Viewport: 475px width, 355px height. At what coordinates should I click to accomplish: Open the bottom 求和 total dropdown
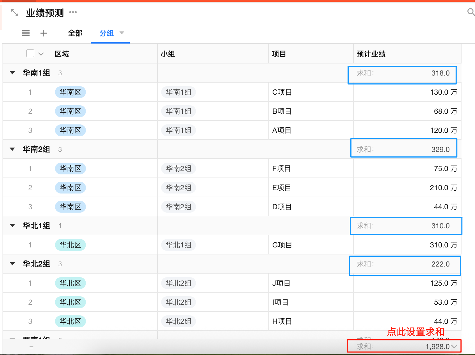click(455, 347)
